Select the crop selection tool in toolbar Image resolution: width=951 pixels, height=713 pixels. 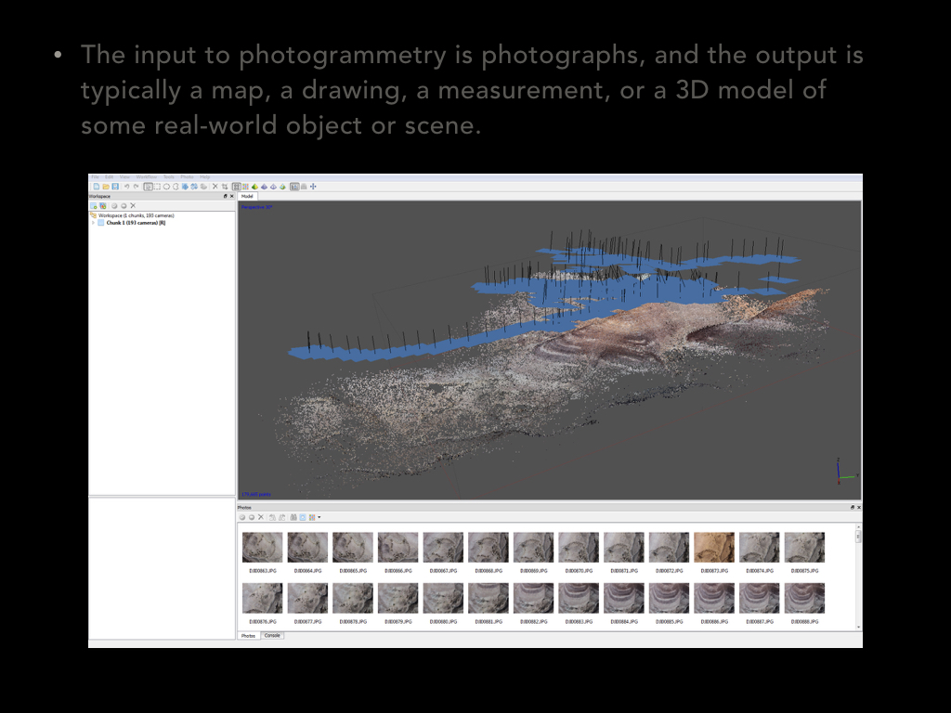[x=225, y=187]
